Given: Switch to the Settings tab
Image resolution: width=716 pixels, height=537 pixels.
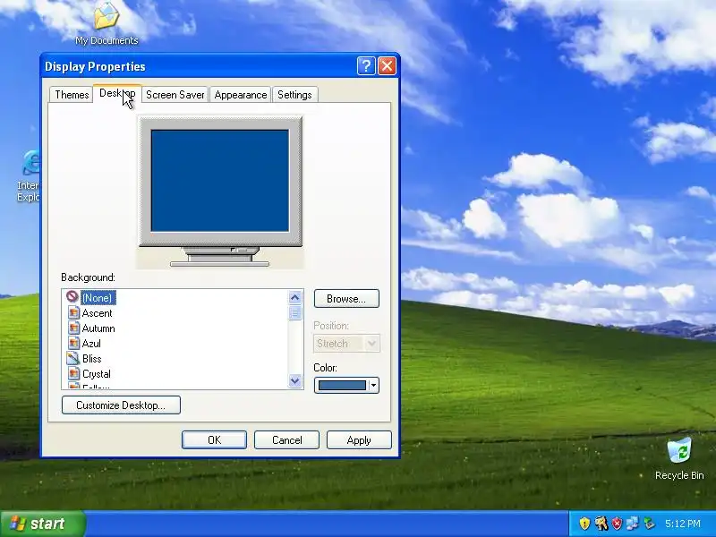Looking at the screenshot, I should coord(294,95).
